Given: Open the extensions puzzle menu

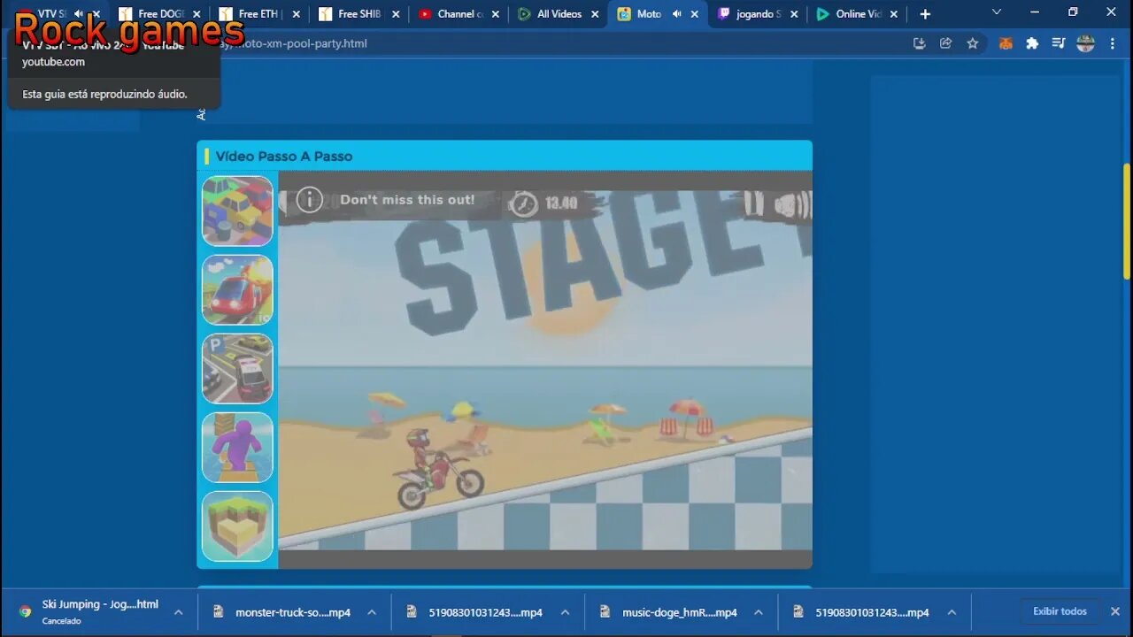Looking at the screenshot, I should [1032, 43].
